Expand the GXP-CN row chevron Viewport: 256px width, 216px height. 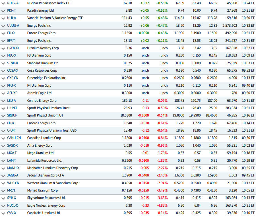point(3,78)
